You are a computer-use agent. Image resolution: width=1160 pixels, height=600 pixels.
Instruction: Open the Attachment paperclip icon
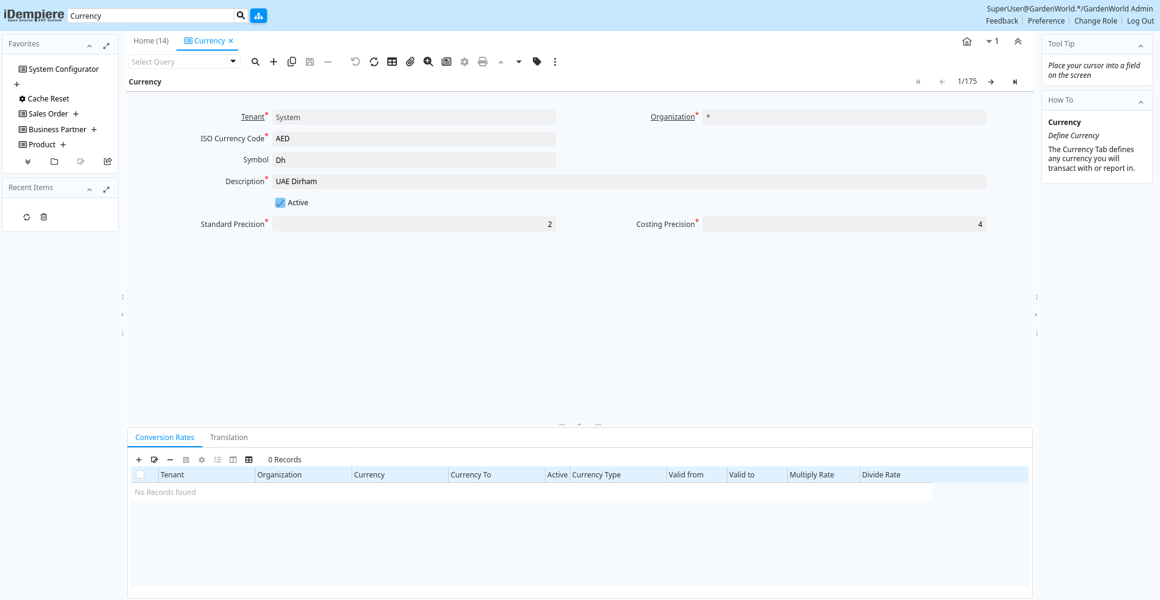410,62
